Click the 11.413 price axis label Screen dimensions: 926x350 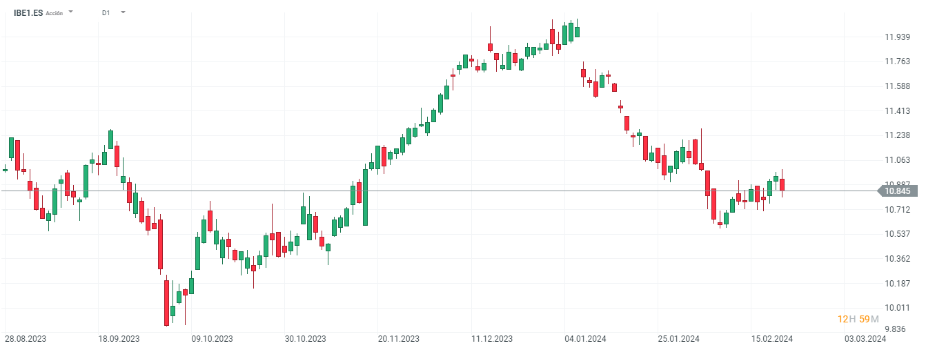coord(896,110)
